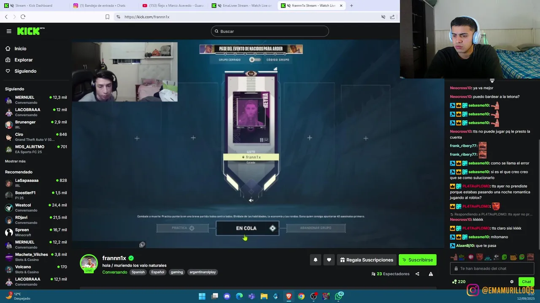Click the locked chat input field
This screenshot has width=540, height=303.
[x=492, y=268]
